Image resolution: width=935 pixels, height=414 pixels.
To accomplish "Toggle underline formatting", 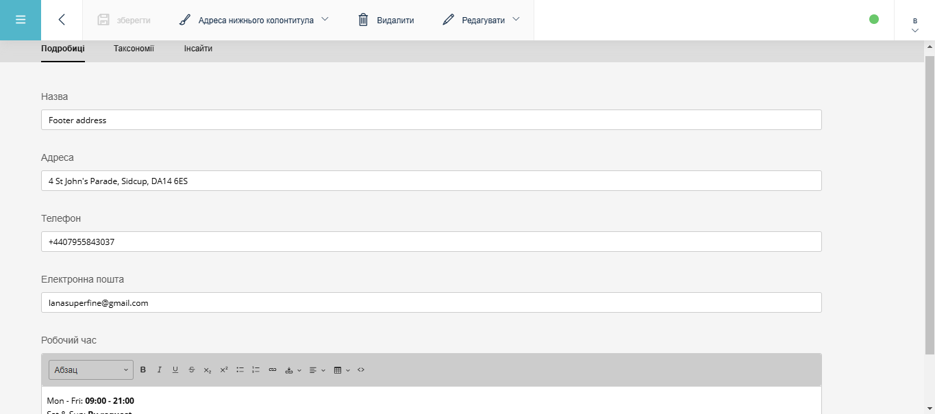I will [x=175, y=370].
